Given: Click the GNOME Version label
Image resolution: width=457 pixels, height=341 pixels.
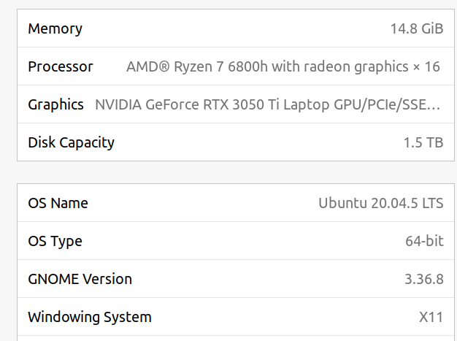Looking at the screenshot, I should pos(80,279).
